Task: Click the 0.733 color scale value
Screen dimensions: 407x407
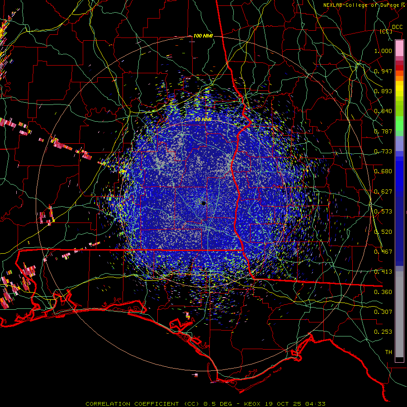Action: (383, 151)
